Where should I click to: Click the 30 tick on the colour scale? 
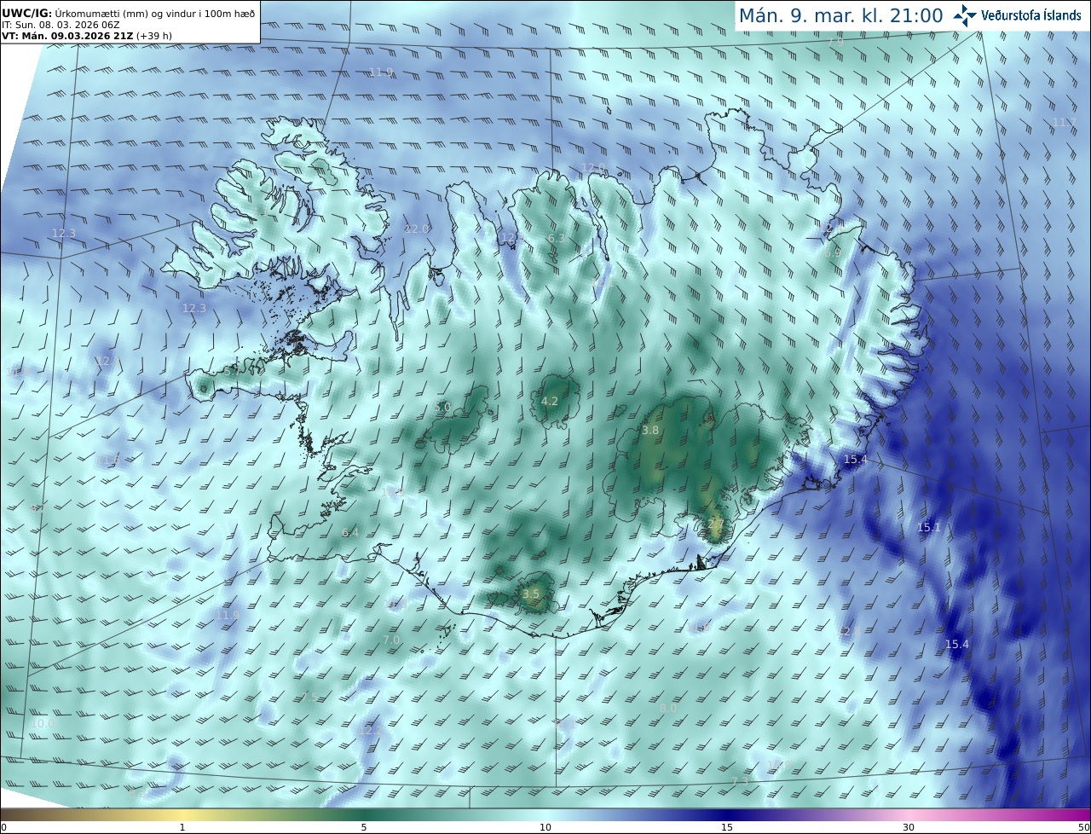pos(909,827)
